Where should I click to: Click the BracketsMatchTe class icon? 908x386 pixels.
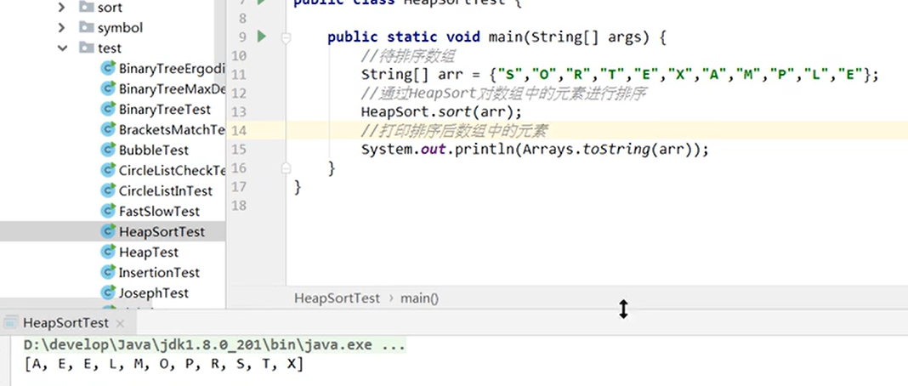tap(108, 129)
